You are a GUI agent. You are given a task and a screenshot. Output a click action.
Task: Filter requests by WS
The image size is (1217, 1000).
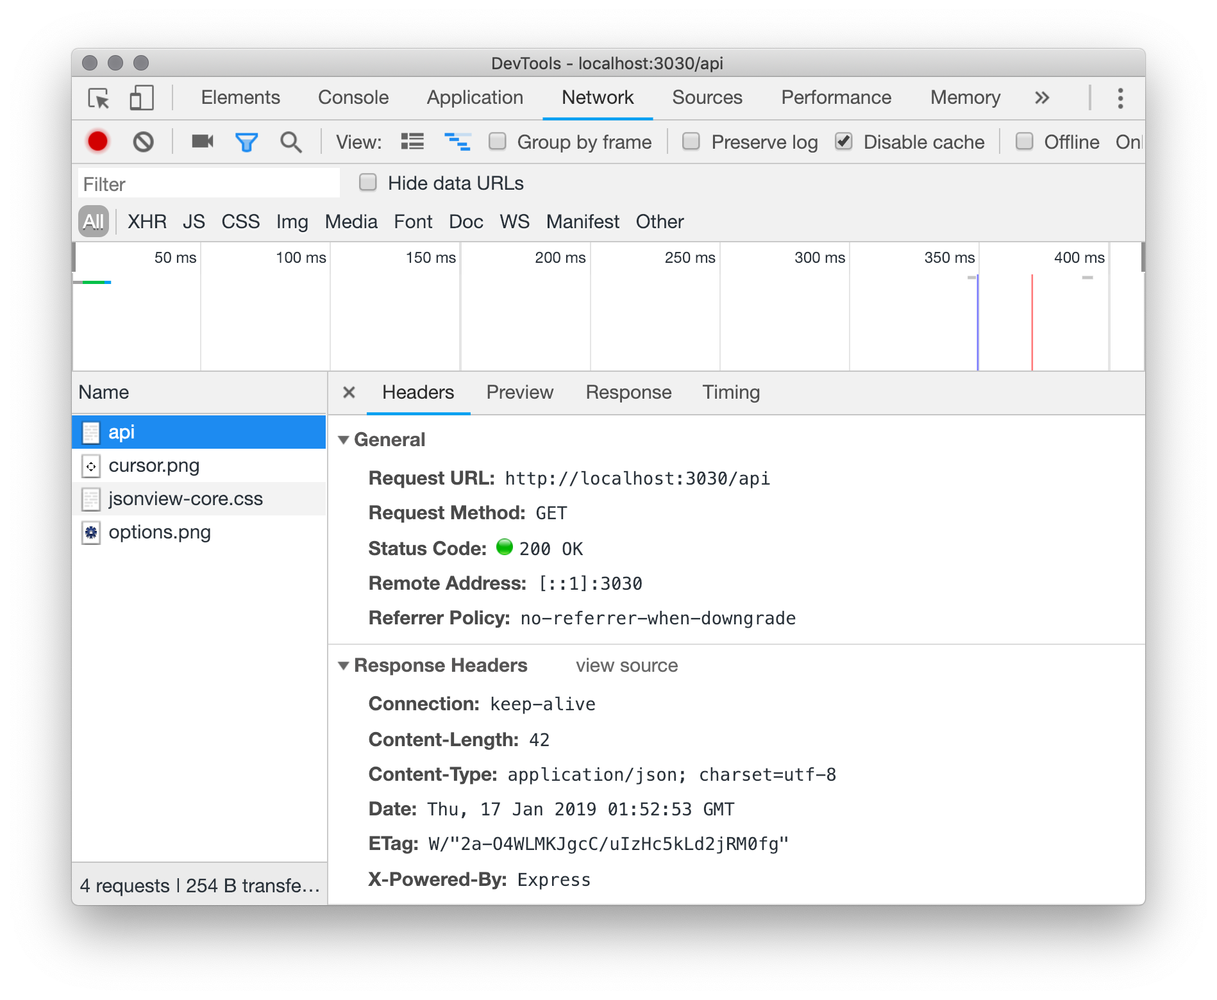point(514,222)
